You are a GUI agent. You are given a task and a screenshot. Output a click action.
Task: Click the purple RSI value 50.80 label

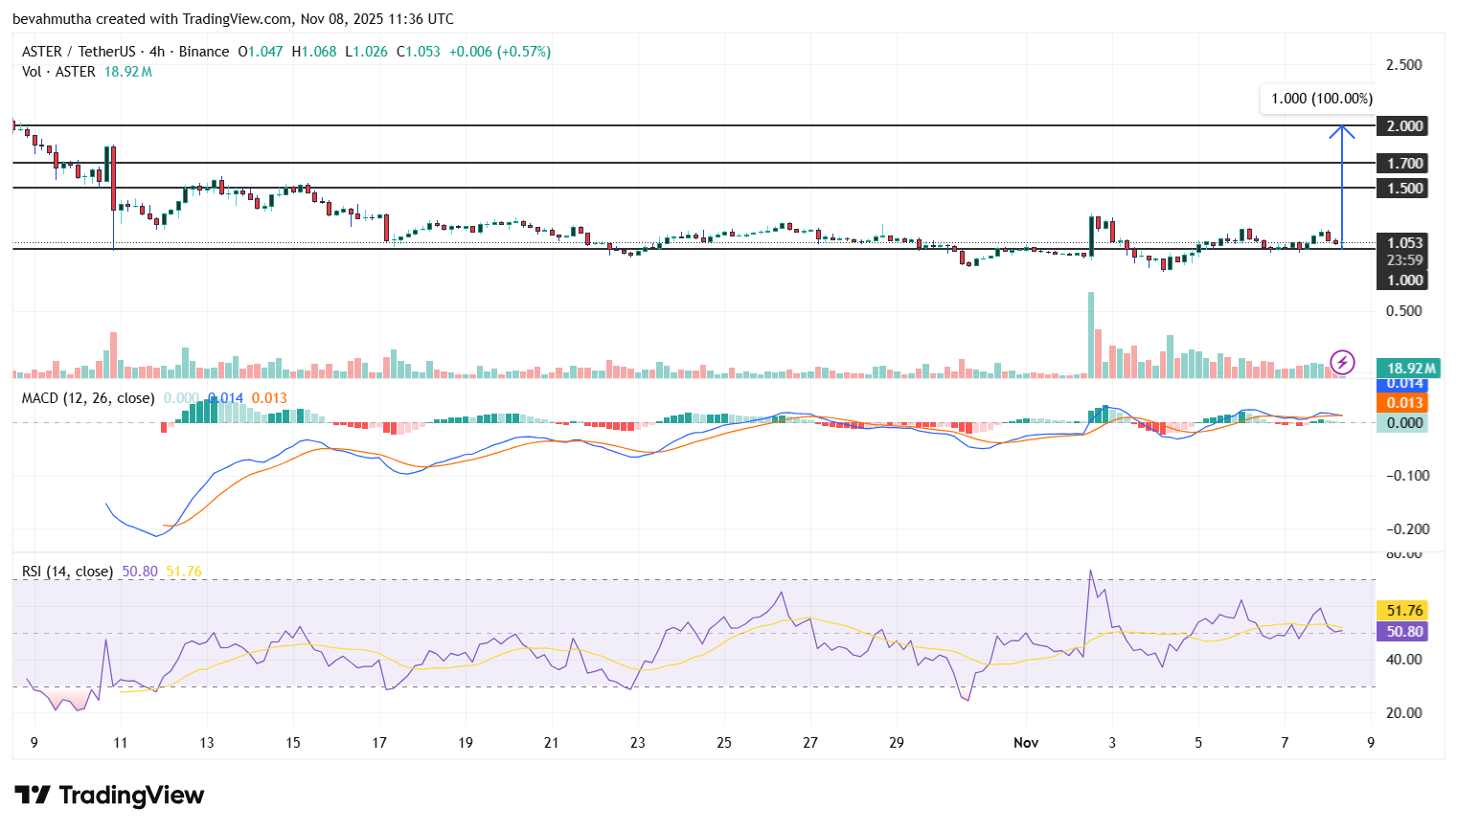click(x=1401, y=632)
